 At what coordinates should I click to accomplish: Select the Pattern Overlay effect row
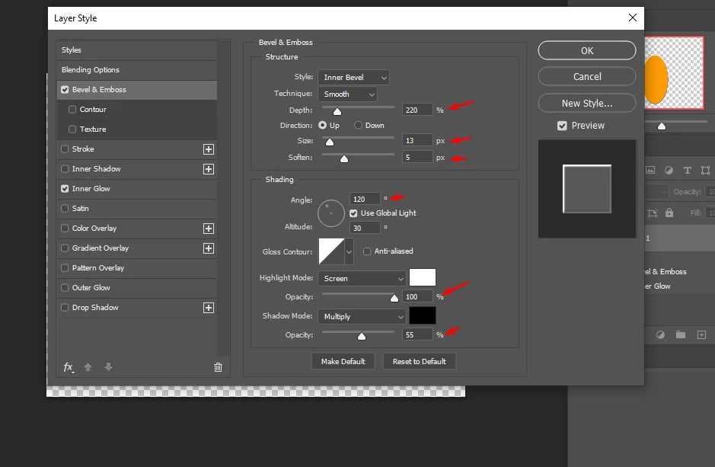(x=137, y=268)
